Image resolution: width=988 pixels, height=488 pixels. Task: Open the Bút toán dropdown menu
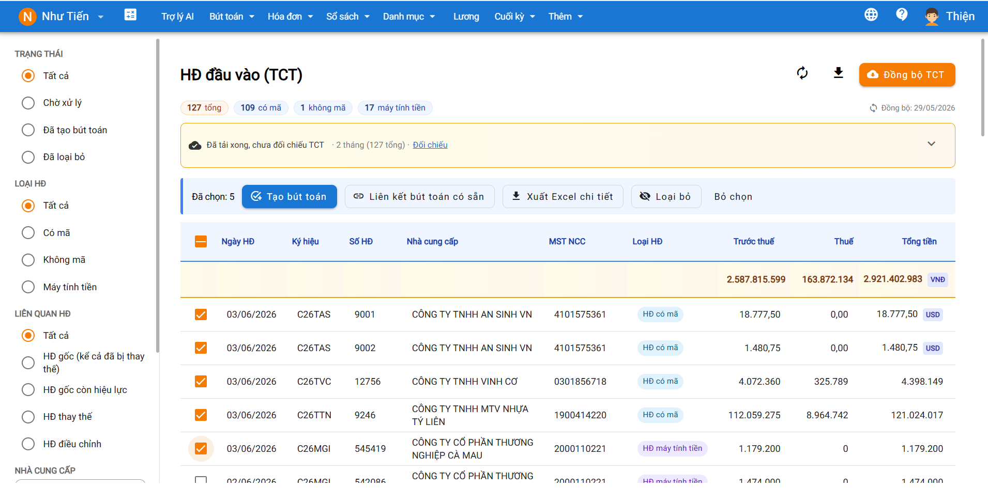click(x=232, y=17)
